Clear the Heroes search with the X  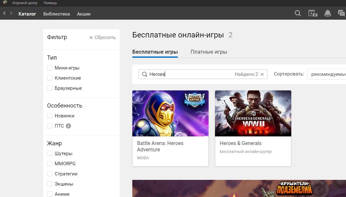[x=262, y=75]
